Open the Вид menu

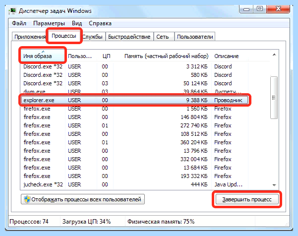[77, 23]
